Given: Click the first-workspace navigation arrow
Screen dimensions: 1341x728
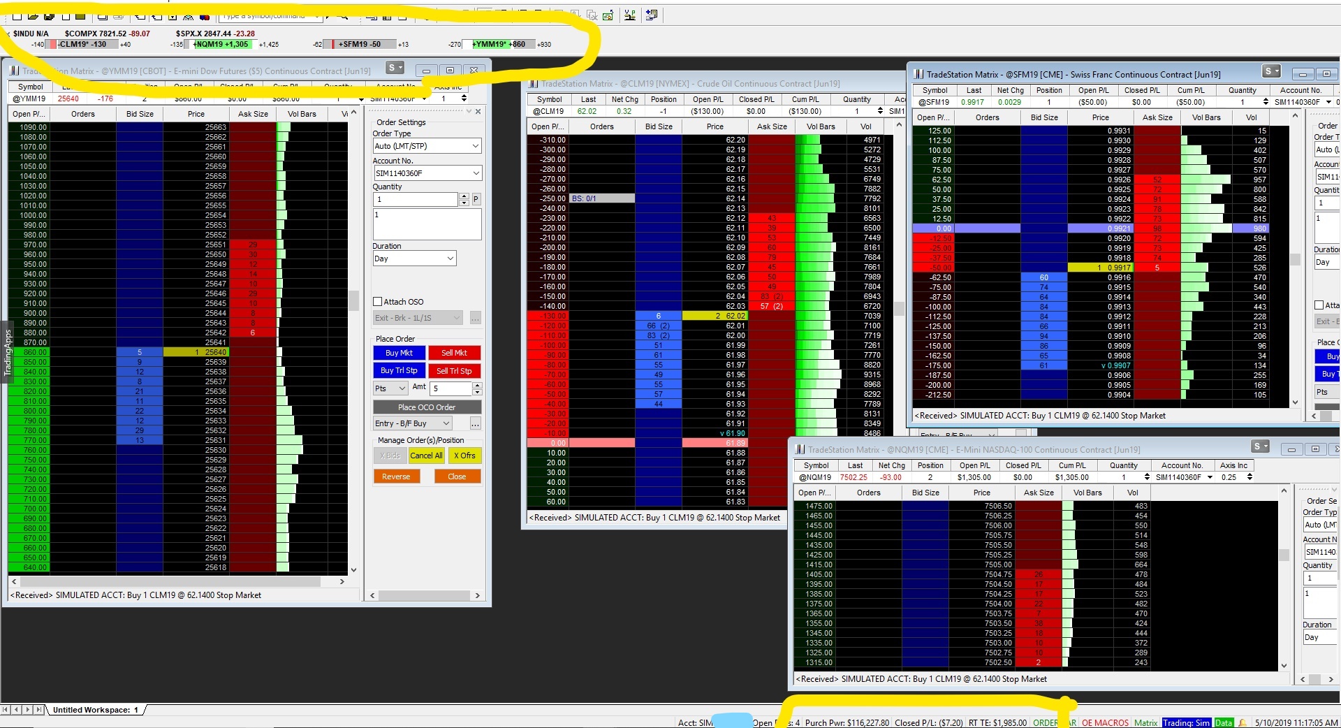Looking at the screenshot, I should (x=6, y=709).
